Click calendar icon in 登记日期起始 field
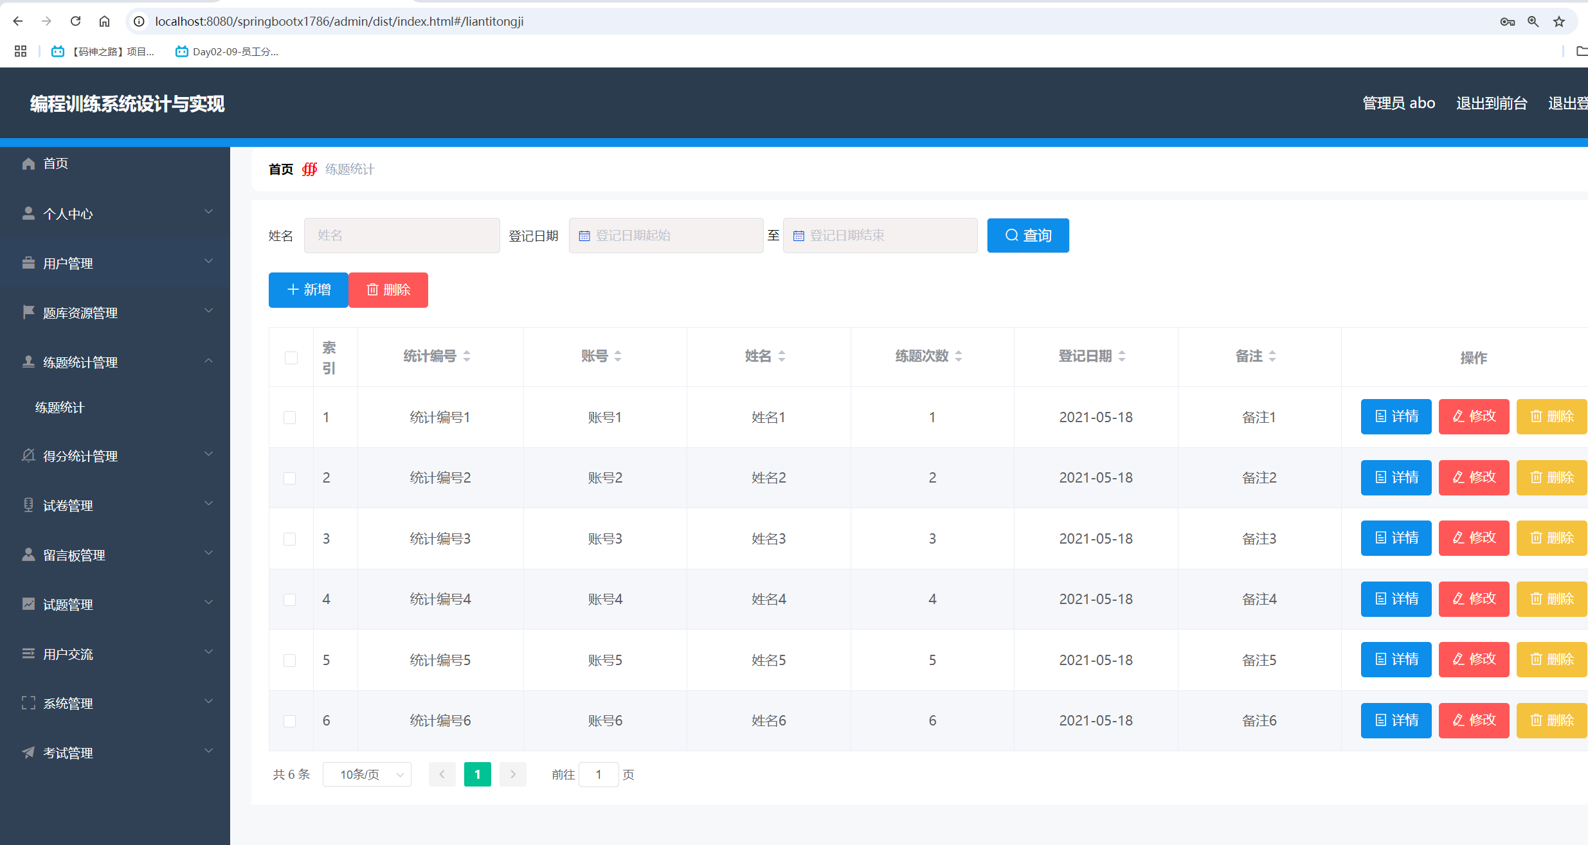Viewport: 1588px width, 845px height. pyautogui.click(x=584, y=236)
